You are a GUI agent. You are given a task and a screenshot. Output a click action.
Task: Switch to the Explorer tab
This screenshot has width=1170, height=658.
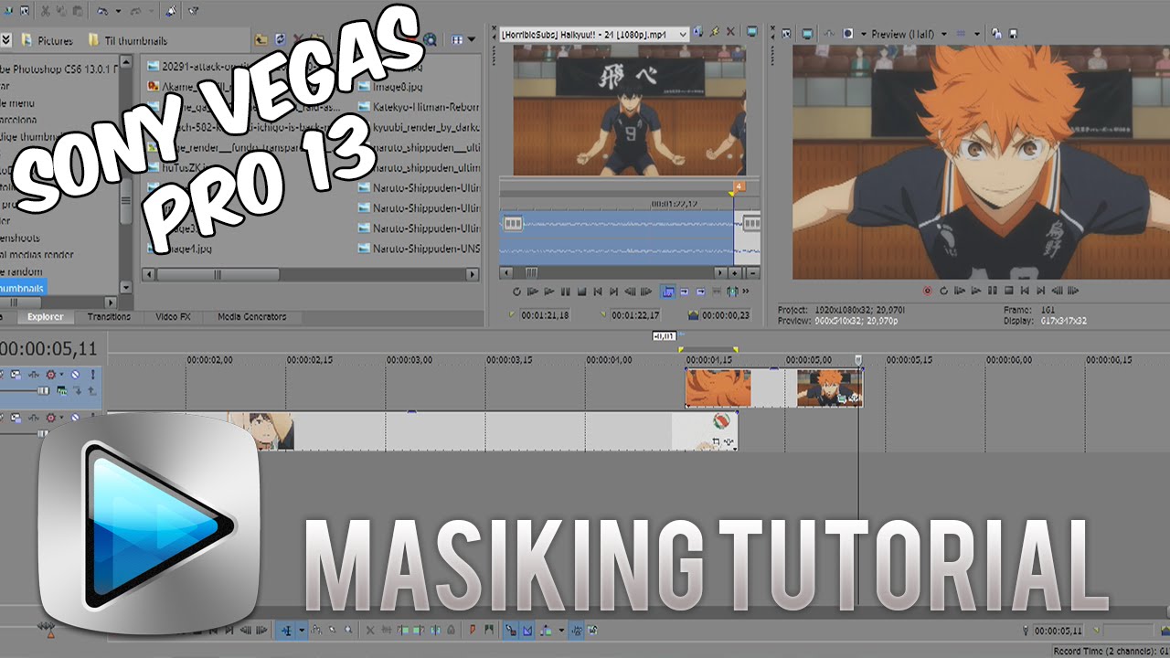point(45,316)
